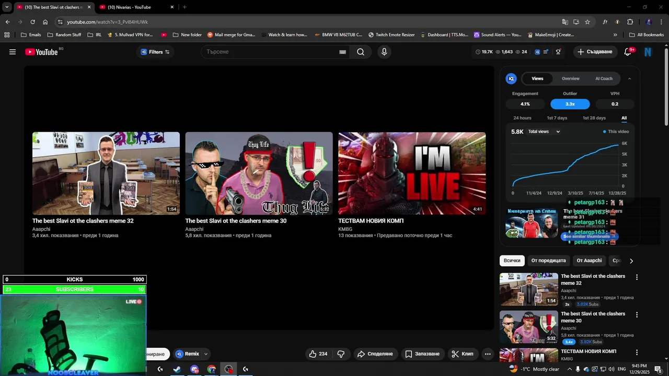Expand the Total views dropdown
Viewport: 669px width, 376px height.
click(x=544, y=132)
